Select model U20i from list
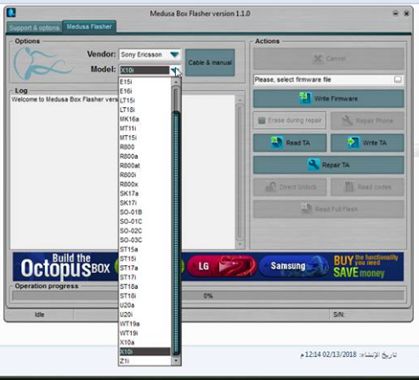 click(144, 315)
